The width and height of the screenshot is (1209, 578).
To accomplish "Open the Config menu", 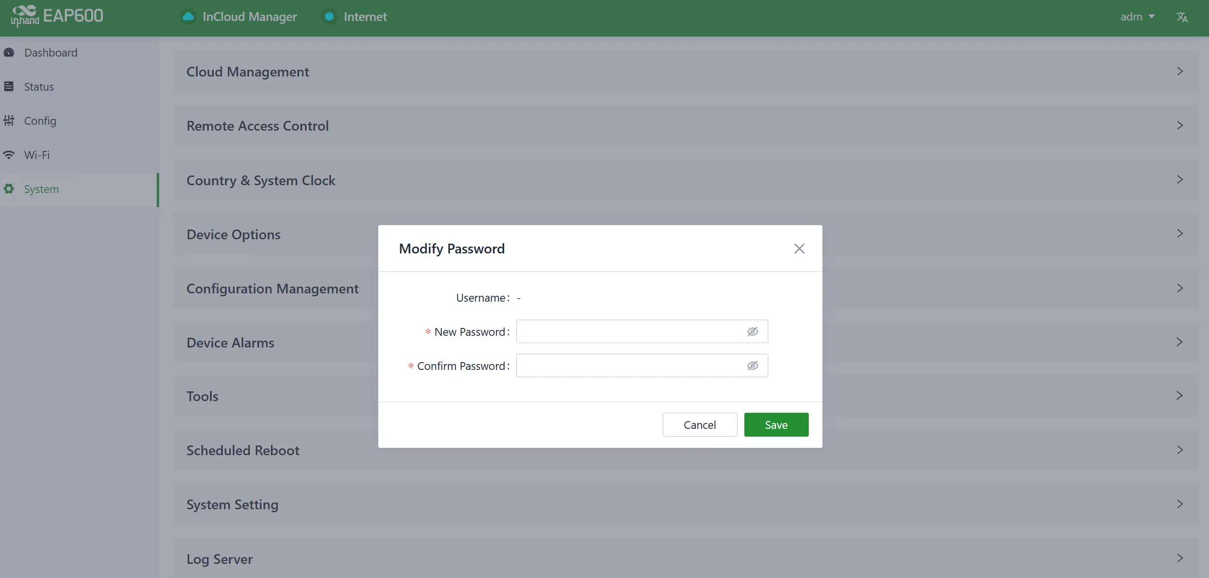I will click(79, 121).
